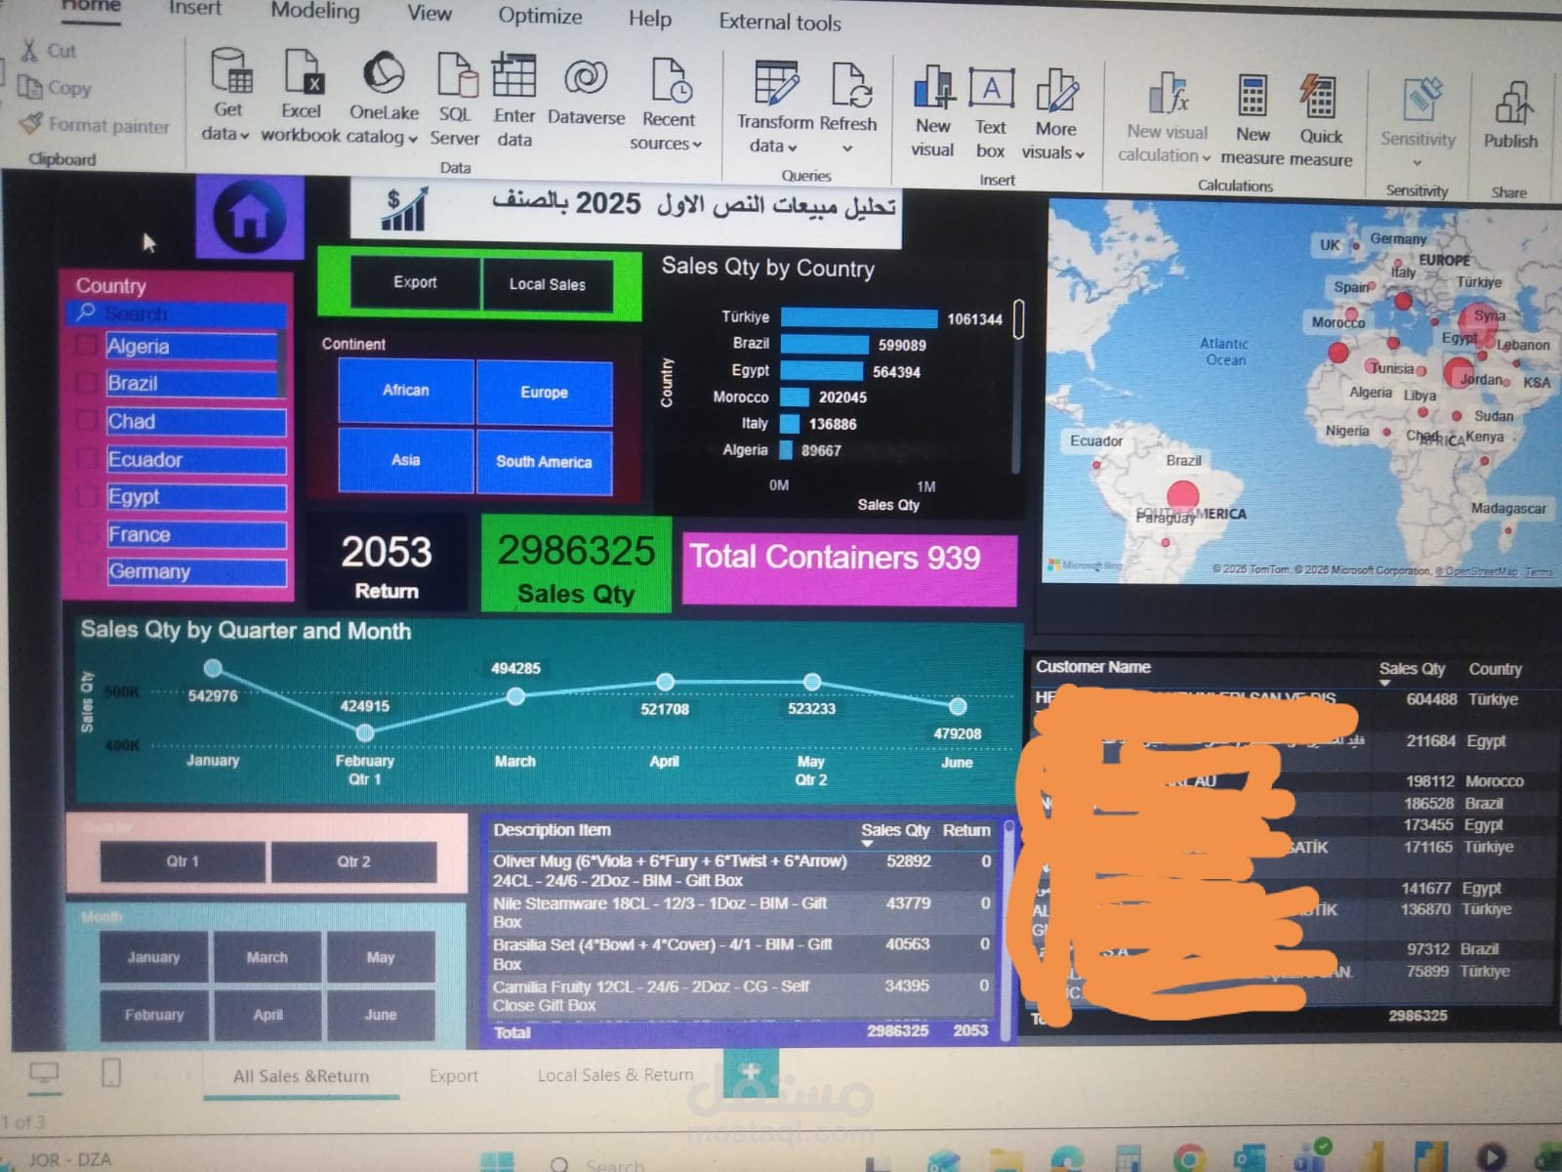The width and height of the screenshot is (1562, 1172).
Task: Import an Excel workbook
Action: click(x=301, y=95)
